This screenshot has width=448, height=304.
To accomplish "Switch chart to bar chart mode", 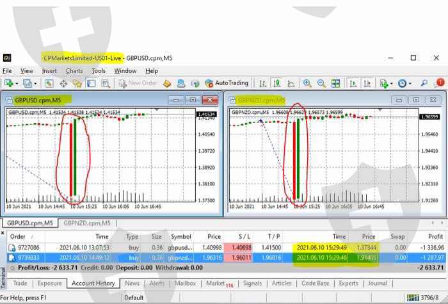I will pos(262,83).
